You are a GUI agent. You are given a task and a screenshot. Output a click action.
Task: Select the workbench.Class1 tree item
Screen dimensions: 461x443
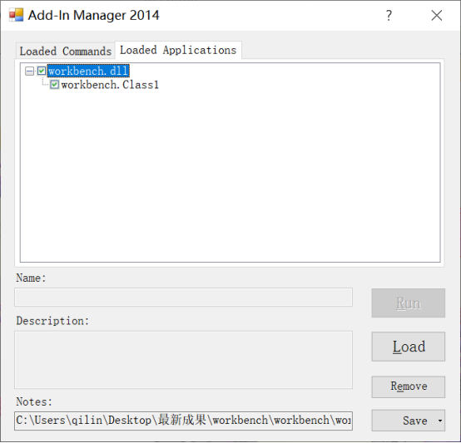[x=110, y=85]
